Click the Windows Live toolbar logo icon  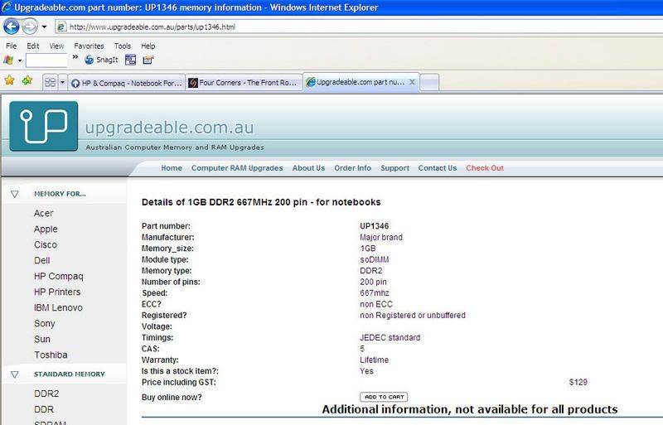[8, 60]
